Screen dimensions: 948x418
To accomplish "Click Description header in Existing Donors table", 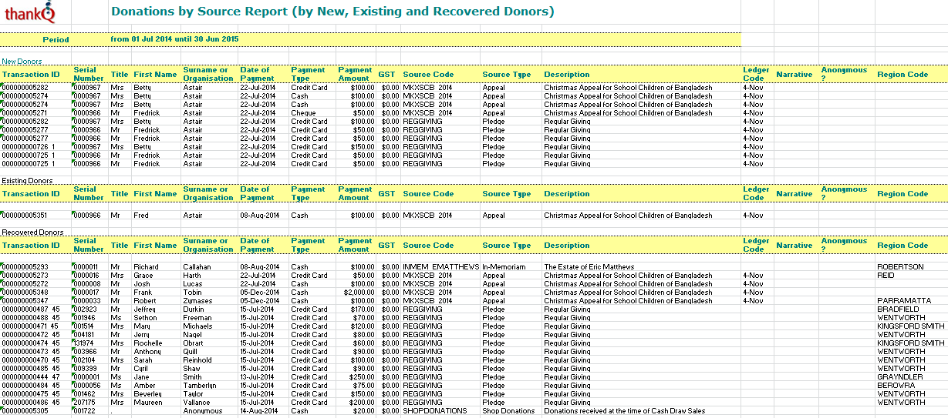I will pos(566,194).
